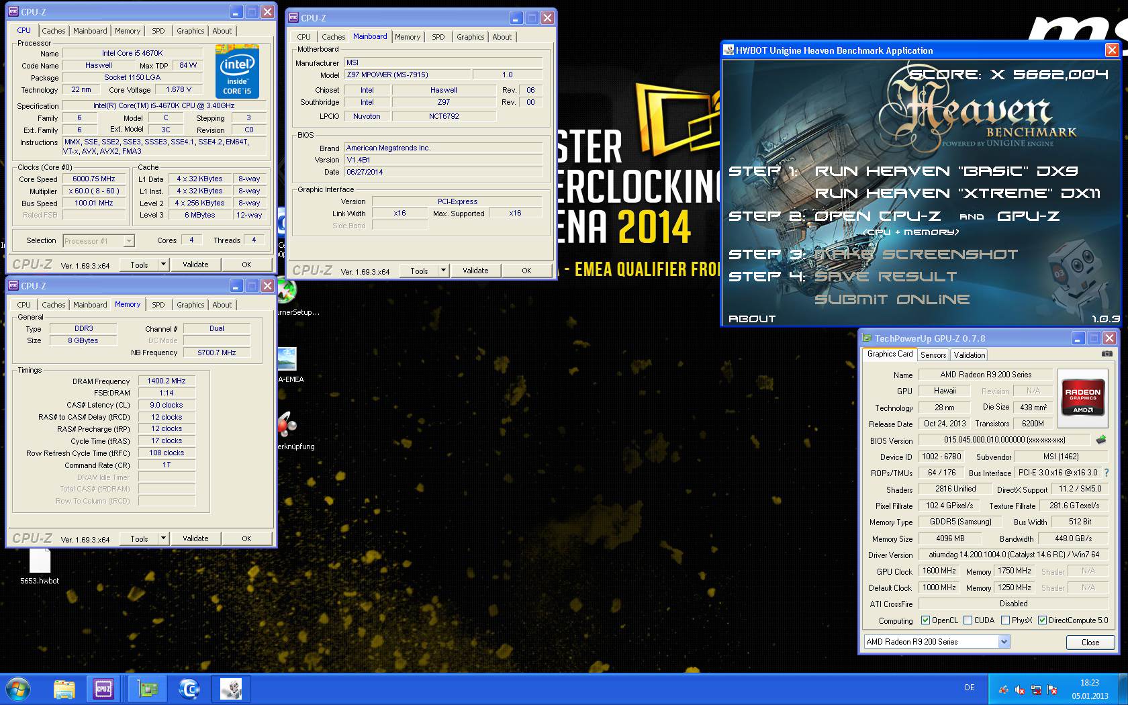Open Graphics tab in CPU-Z Memory window
This screenshot has width=1128, height=705.
coord(191,305)
